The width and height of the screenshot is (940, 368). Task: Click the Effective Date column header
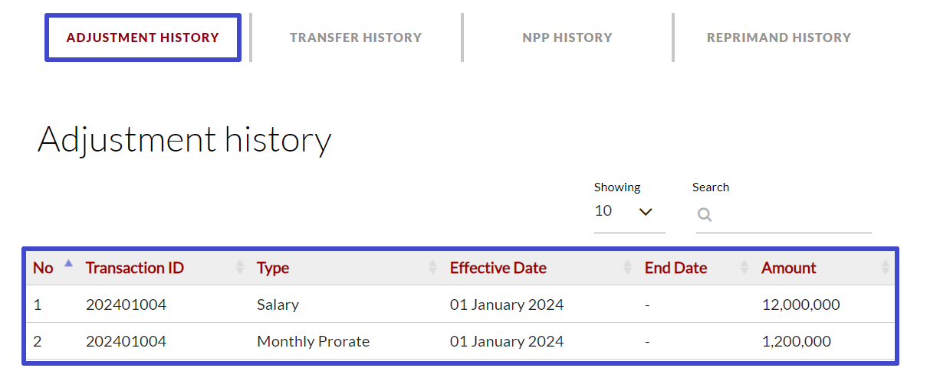(498, 268)
